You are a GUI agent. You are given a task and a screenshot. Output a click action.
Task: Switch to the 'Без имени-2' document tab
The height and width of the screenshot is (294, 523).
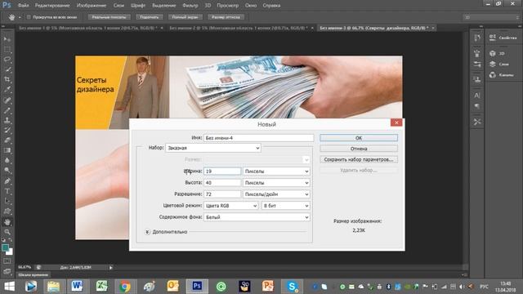click(x=238, y=28)
